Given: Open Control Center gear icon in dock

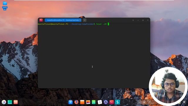Looking at the screenshot, I should tap(106, 102).
